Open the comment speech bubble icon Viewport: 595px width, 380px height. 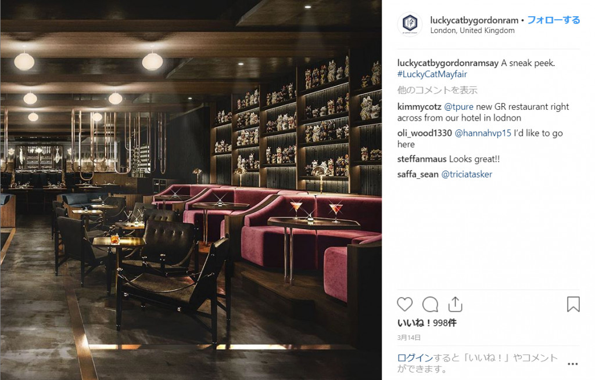[431, 304]
